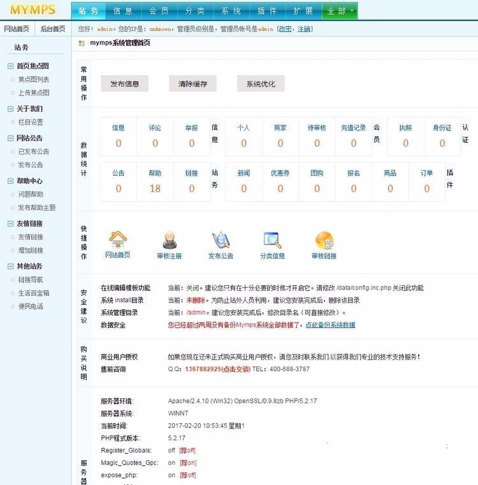Image resolution: width=478 pixels, height=485 pixels.
Task: Open 生活百宝箱 in the sidebar
Action: 33,293
